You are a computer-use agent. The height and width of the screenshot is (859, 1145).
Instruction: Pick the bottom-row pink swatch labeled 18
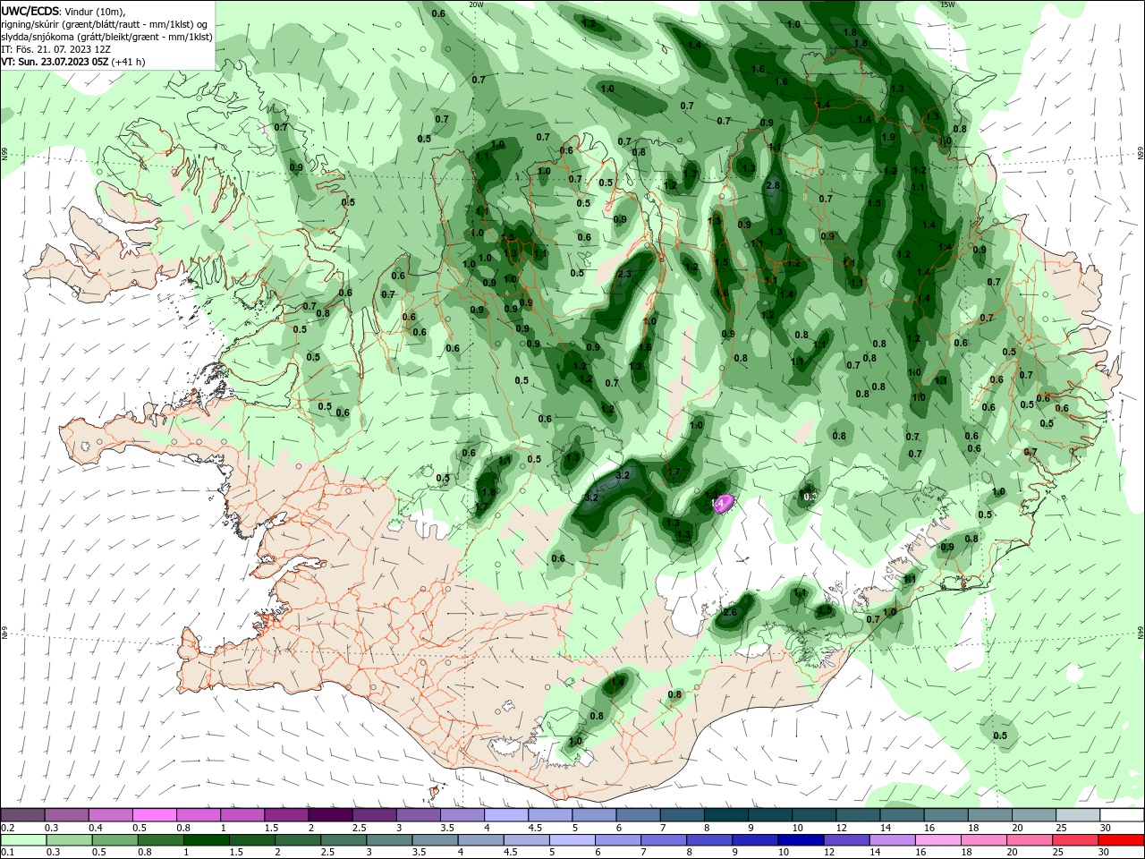[984, 841]
